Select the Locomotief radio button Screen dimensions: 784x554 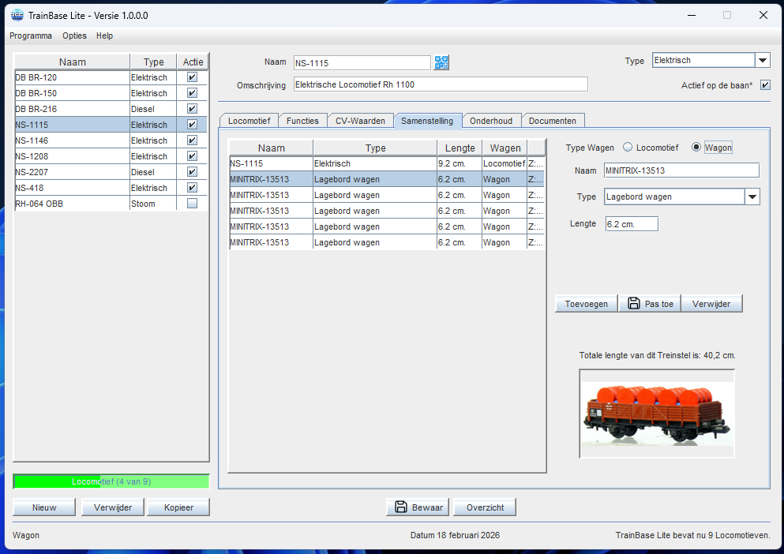(628, 148)
